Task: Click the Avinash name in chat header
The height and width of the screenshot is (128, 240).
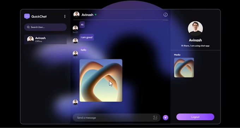Action: [88, 15]
